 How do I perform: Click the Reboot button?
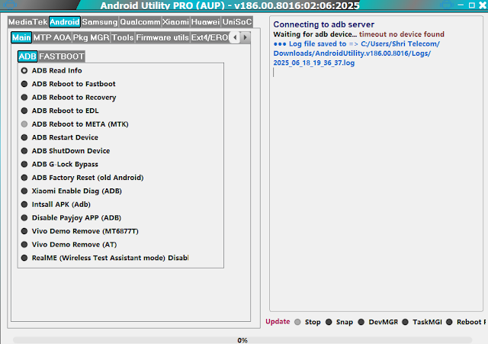(x=466, y=322)
